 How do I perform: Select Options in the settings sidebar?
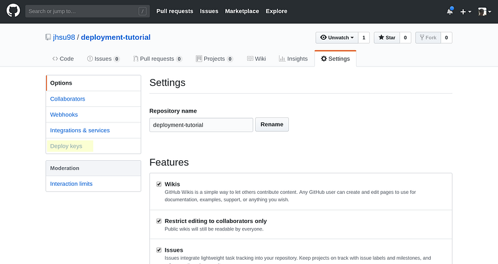[93, 83]
